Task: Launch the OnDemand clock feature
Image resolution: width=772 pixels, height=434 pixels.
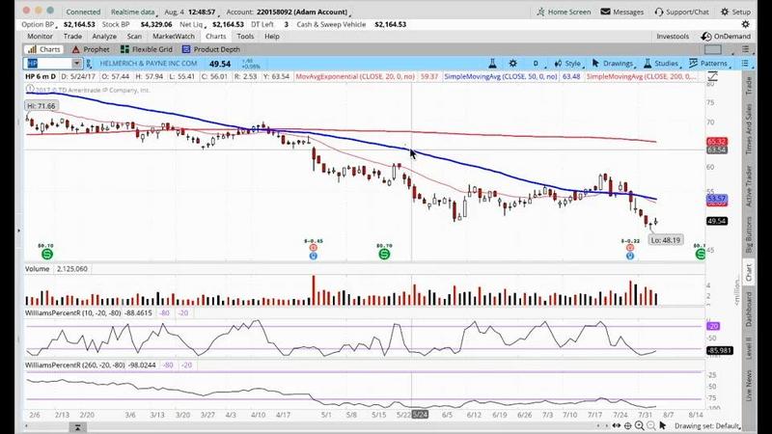Action: [727, 37]
